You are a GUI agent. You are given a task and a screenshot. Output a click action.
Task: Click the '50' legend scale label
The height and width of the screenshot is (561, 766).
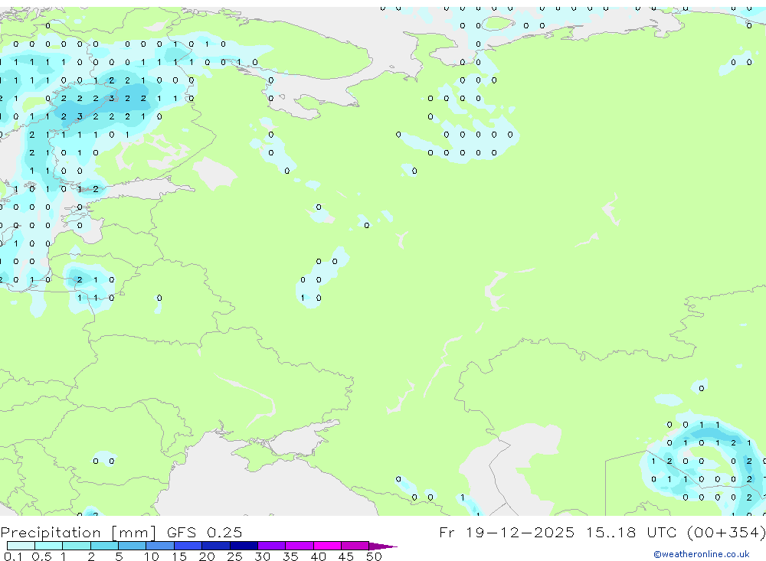(374, 556)
